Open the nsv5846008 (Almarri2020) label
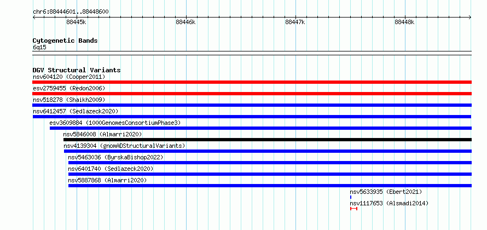Image resolution: width=487 pixels, height=230 pixels. (102, 134)
